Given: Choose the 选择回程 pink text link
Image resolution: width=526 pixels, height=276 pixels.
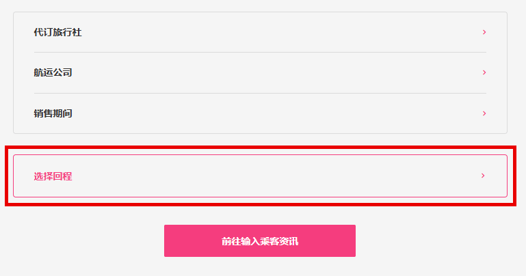Looking at the screenshot, I should (53, 176).
